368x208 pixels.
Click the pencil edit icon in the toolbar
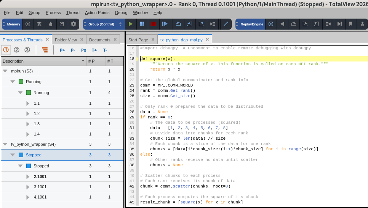pos(226,24)
